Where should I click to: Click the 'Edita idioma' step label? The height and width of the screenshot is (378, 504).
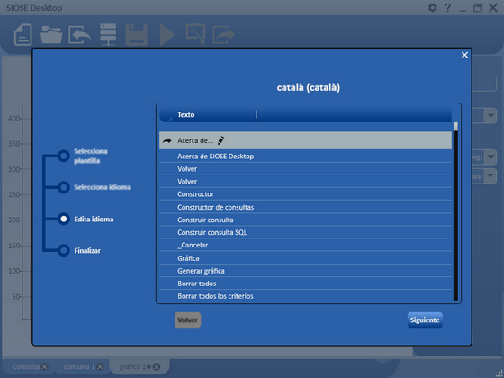(x=94, y=220)
